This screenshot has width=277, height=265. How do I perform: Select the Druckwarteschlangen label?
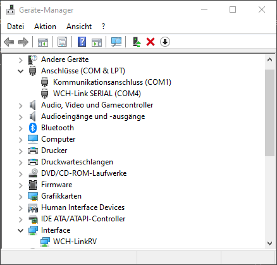pyautogui.click(x=77, y=162)
